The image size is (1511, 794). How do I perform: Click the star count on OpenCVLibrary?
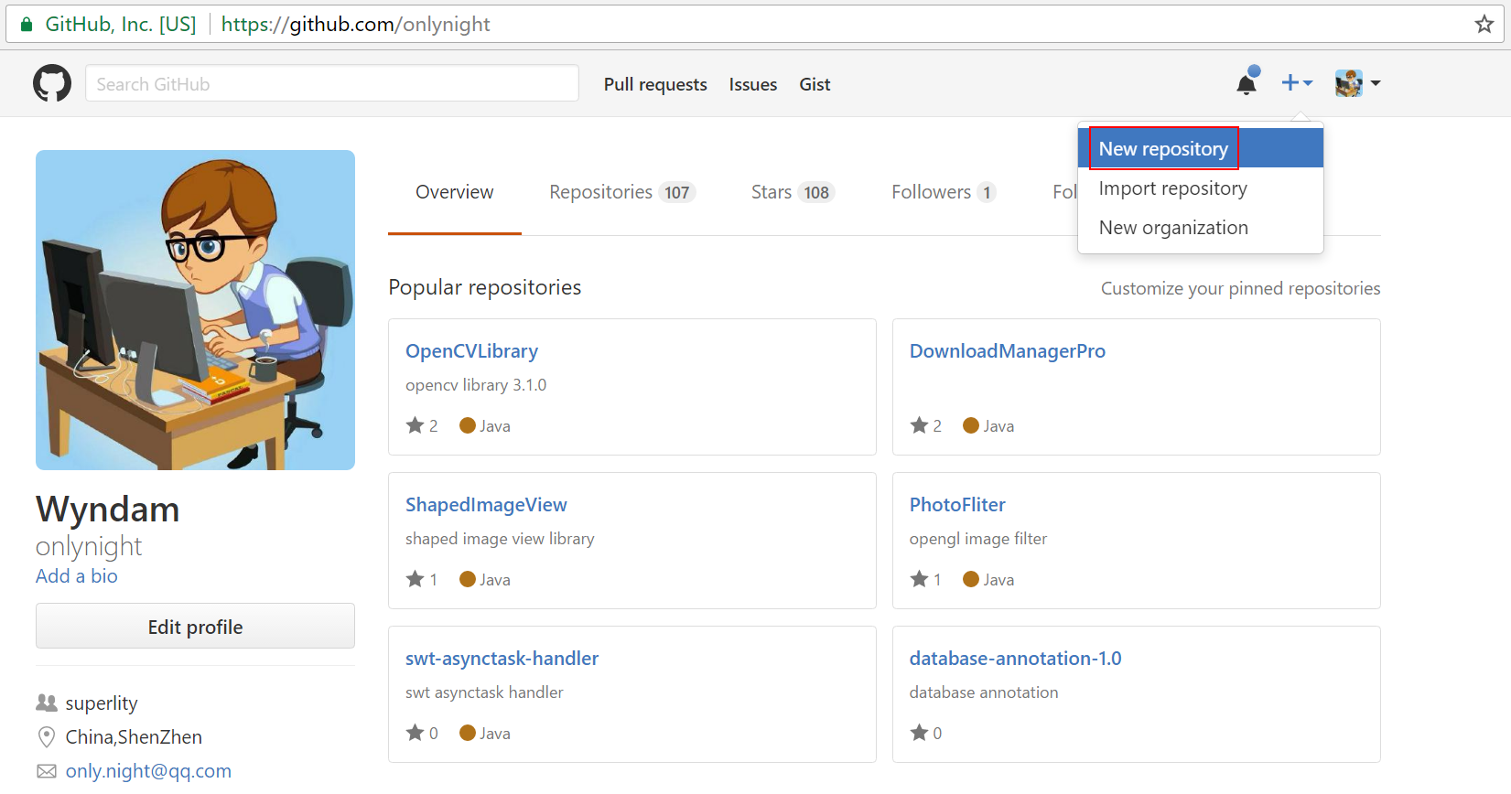pyautogui.click(x=422, y=425)
